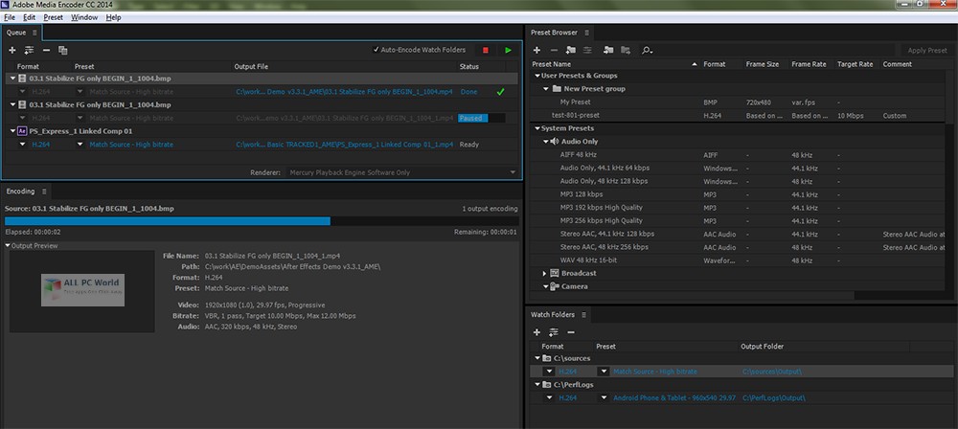Click green checkmark next to Done status
The height and width of the screenshot is (429, 958).
coord(500,92)
